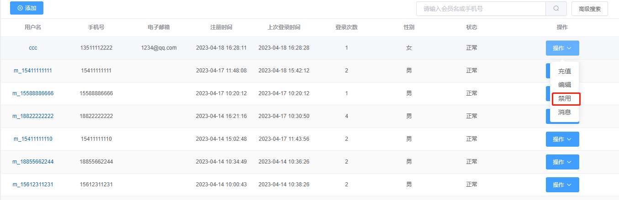
Task: Click the search magnifier icon button
Action: pos(556,9)
